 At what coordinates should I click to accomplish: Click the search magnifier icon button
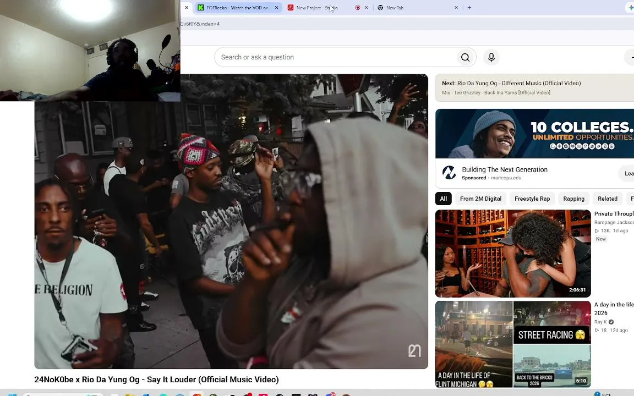point(465,57)
